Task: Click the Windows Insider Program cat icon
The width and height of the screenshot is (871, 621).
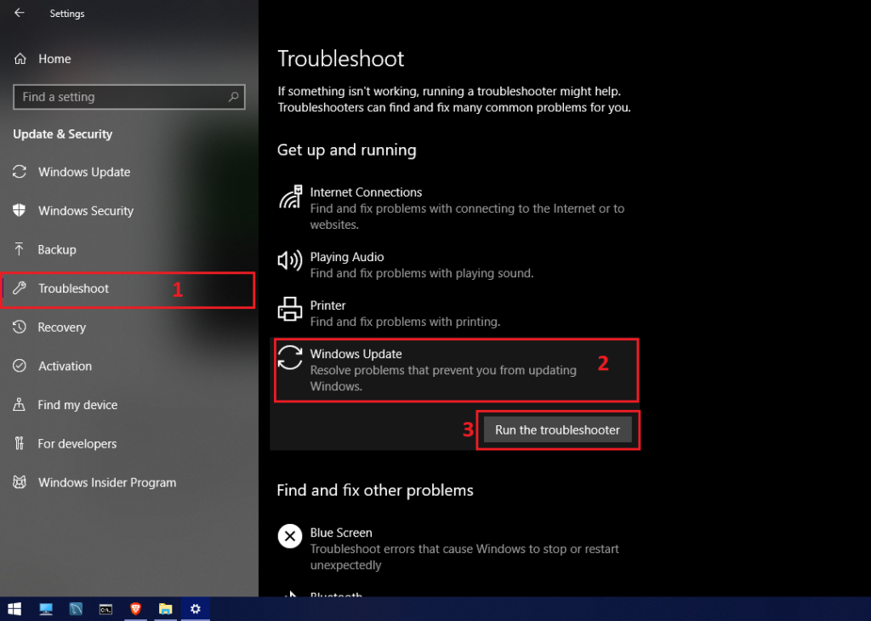Action: [20, 482]
